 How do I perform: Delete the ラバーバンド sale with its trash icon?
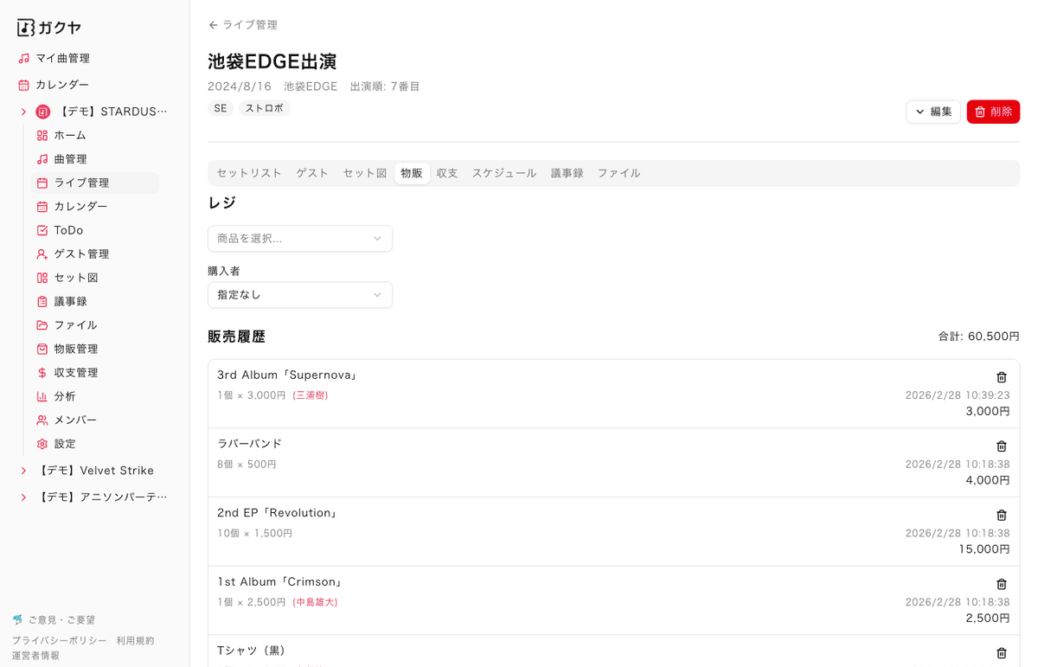(x=1001, y=446)
